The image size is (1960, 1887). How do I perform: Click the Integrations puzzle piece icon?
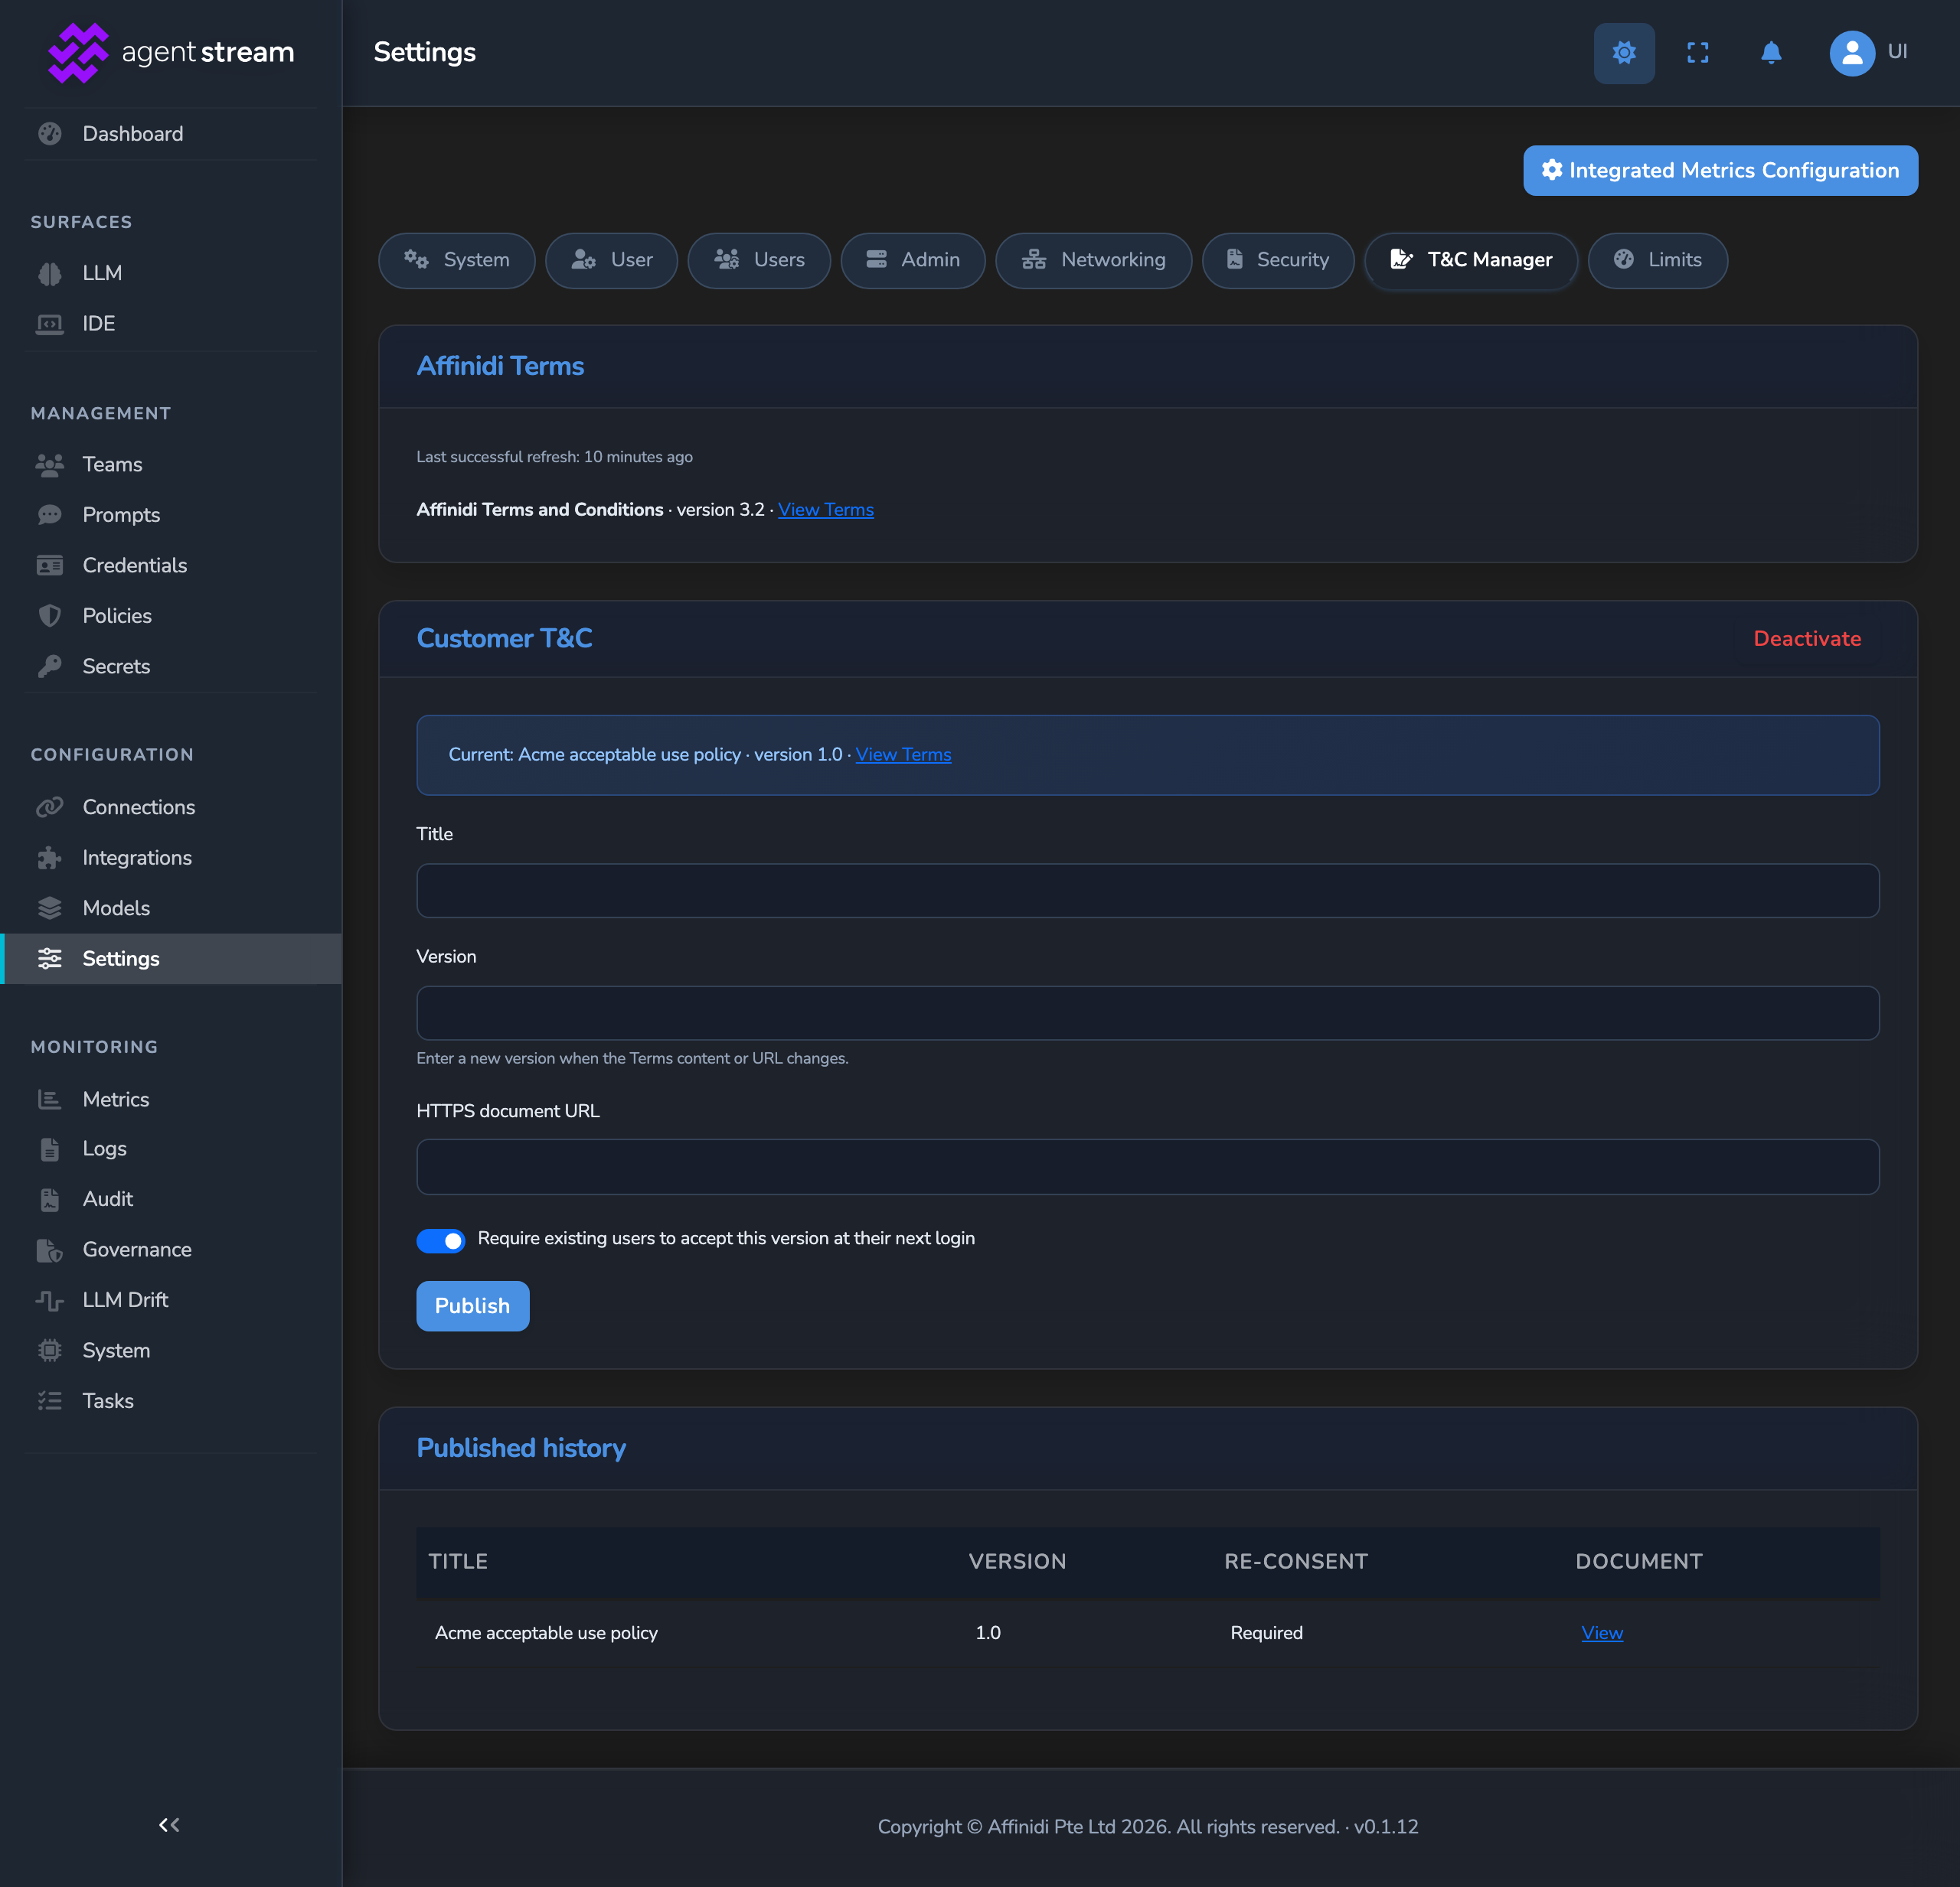[50, 858]
